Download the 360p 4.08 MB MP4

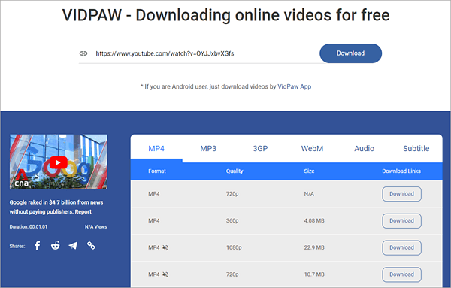point(402,220)
